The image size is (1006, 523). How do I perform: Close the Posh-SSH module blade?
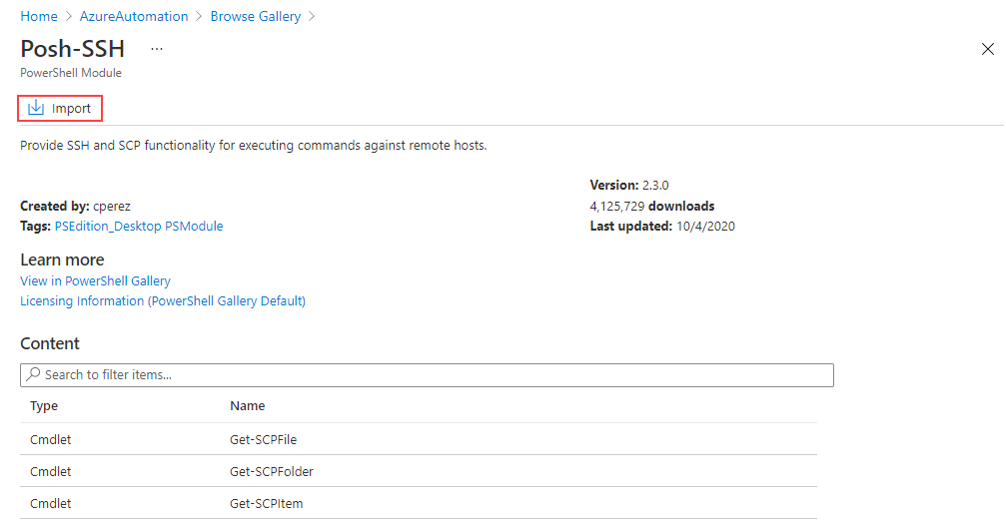987,49
